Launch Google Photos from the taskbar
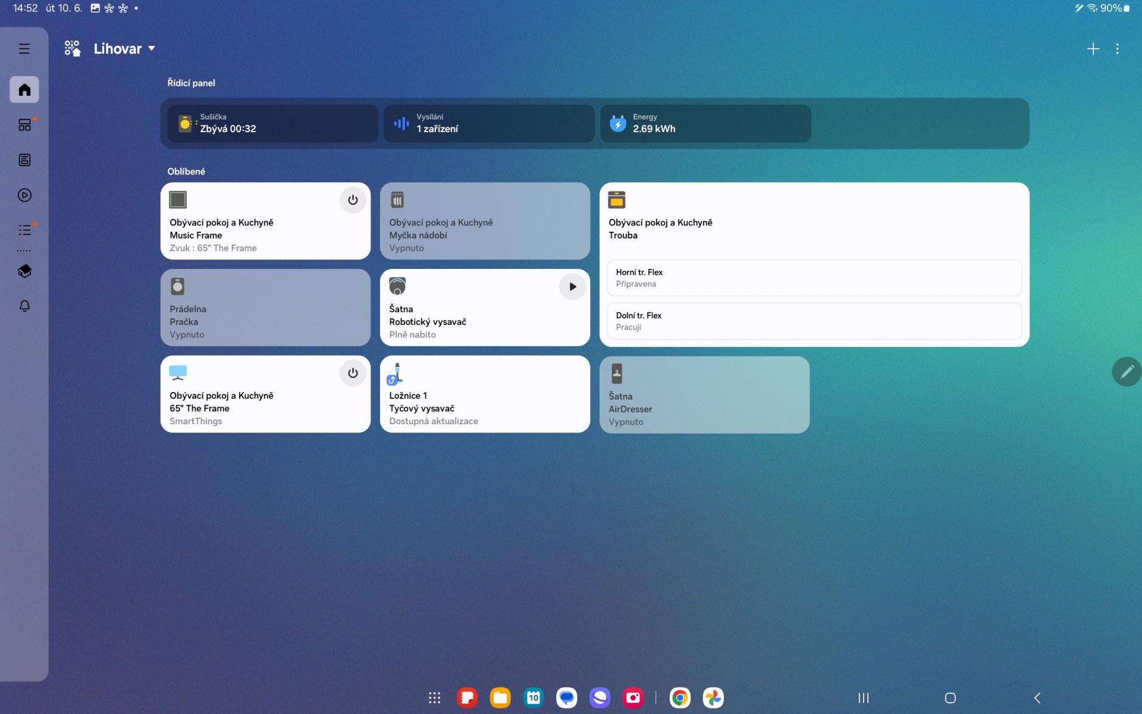Screen dimensions: 1142x714 tap(713, 698)
